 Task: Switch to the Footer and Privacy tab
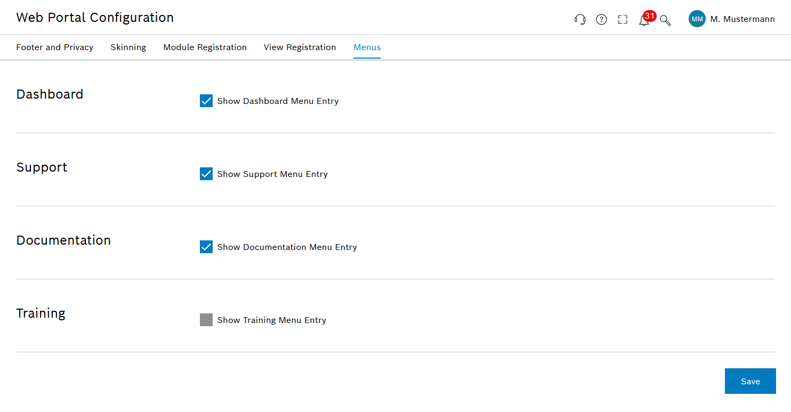[x=55, y=47]
